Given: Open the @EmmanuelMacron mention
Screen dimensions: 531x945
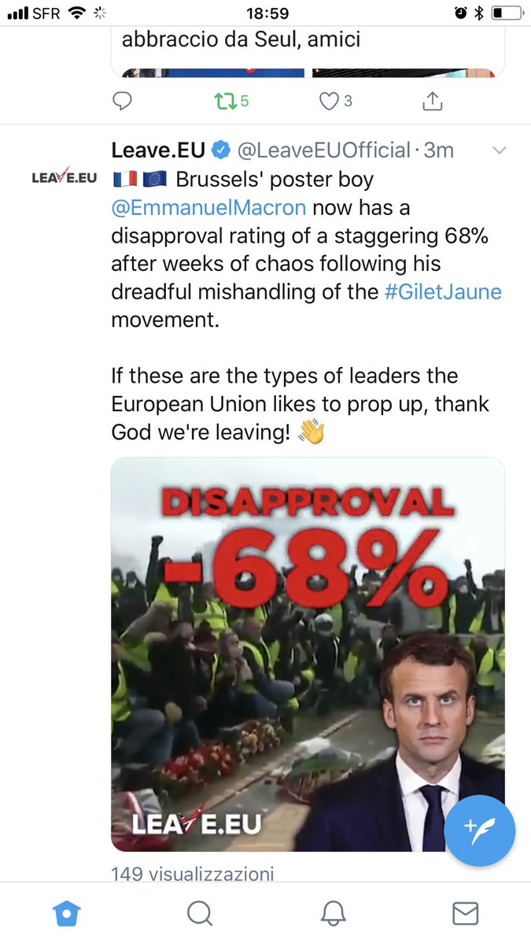Looking at the screenshot, I should [x=209, y=208].
